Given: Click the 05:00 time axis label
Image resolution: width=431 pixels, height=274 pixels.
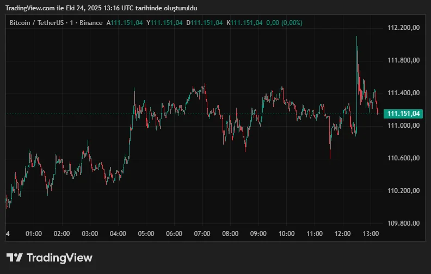Looking at the screenshot, I should pyautogui.click(x=146, y=234).
